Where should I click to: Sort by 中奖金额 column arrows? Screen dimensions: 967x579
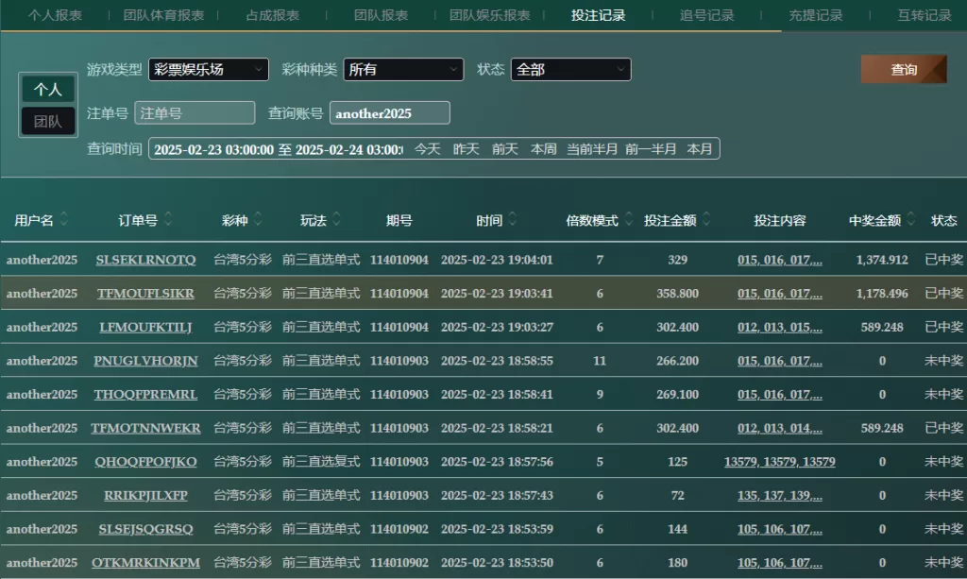[x=911, y=219]
